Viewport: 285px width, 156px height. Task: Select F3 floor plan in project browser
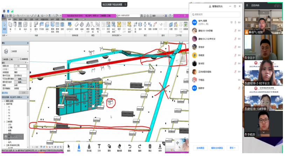click(9, 112)
